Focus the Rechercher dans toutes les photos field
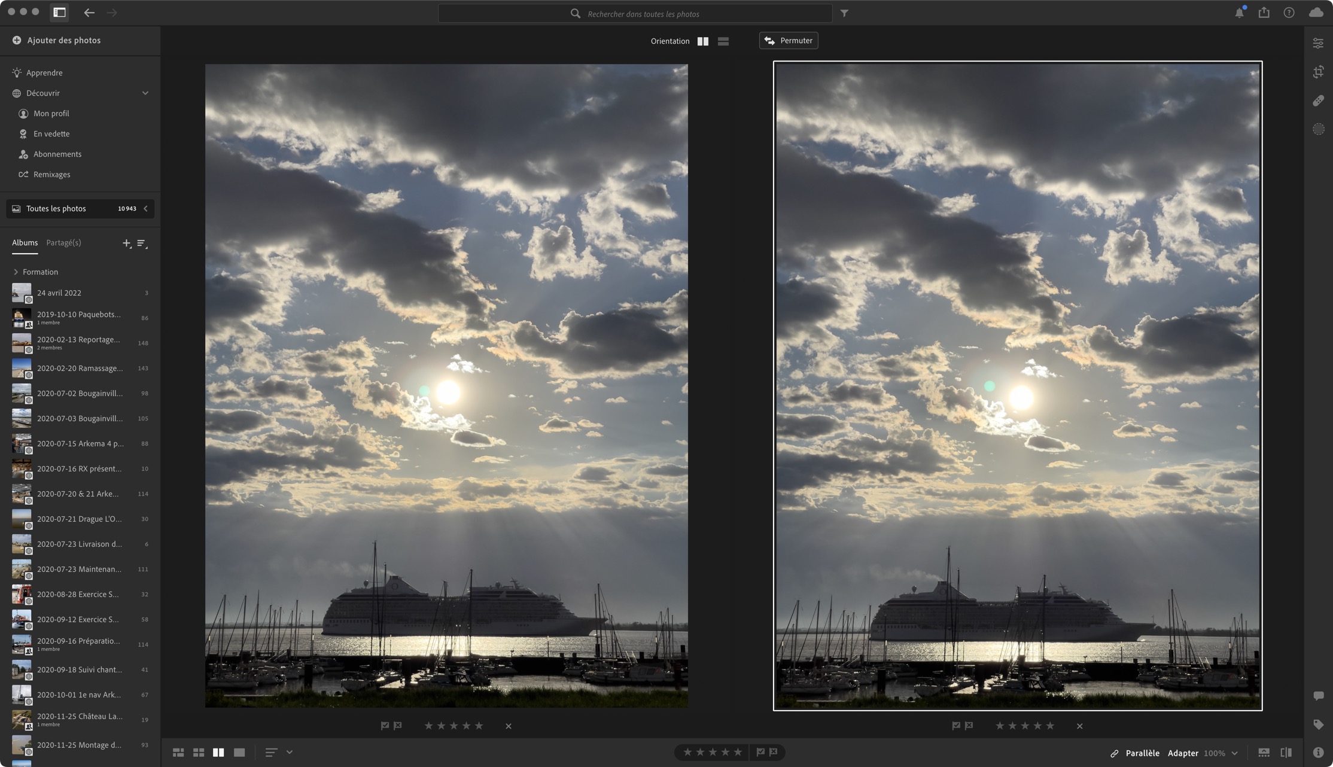 click(635, 13)
